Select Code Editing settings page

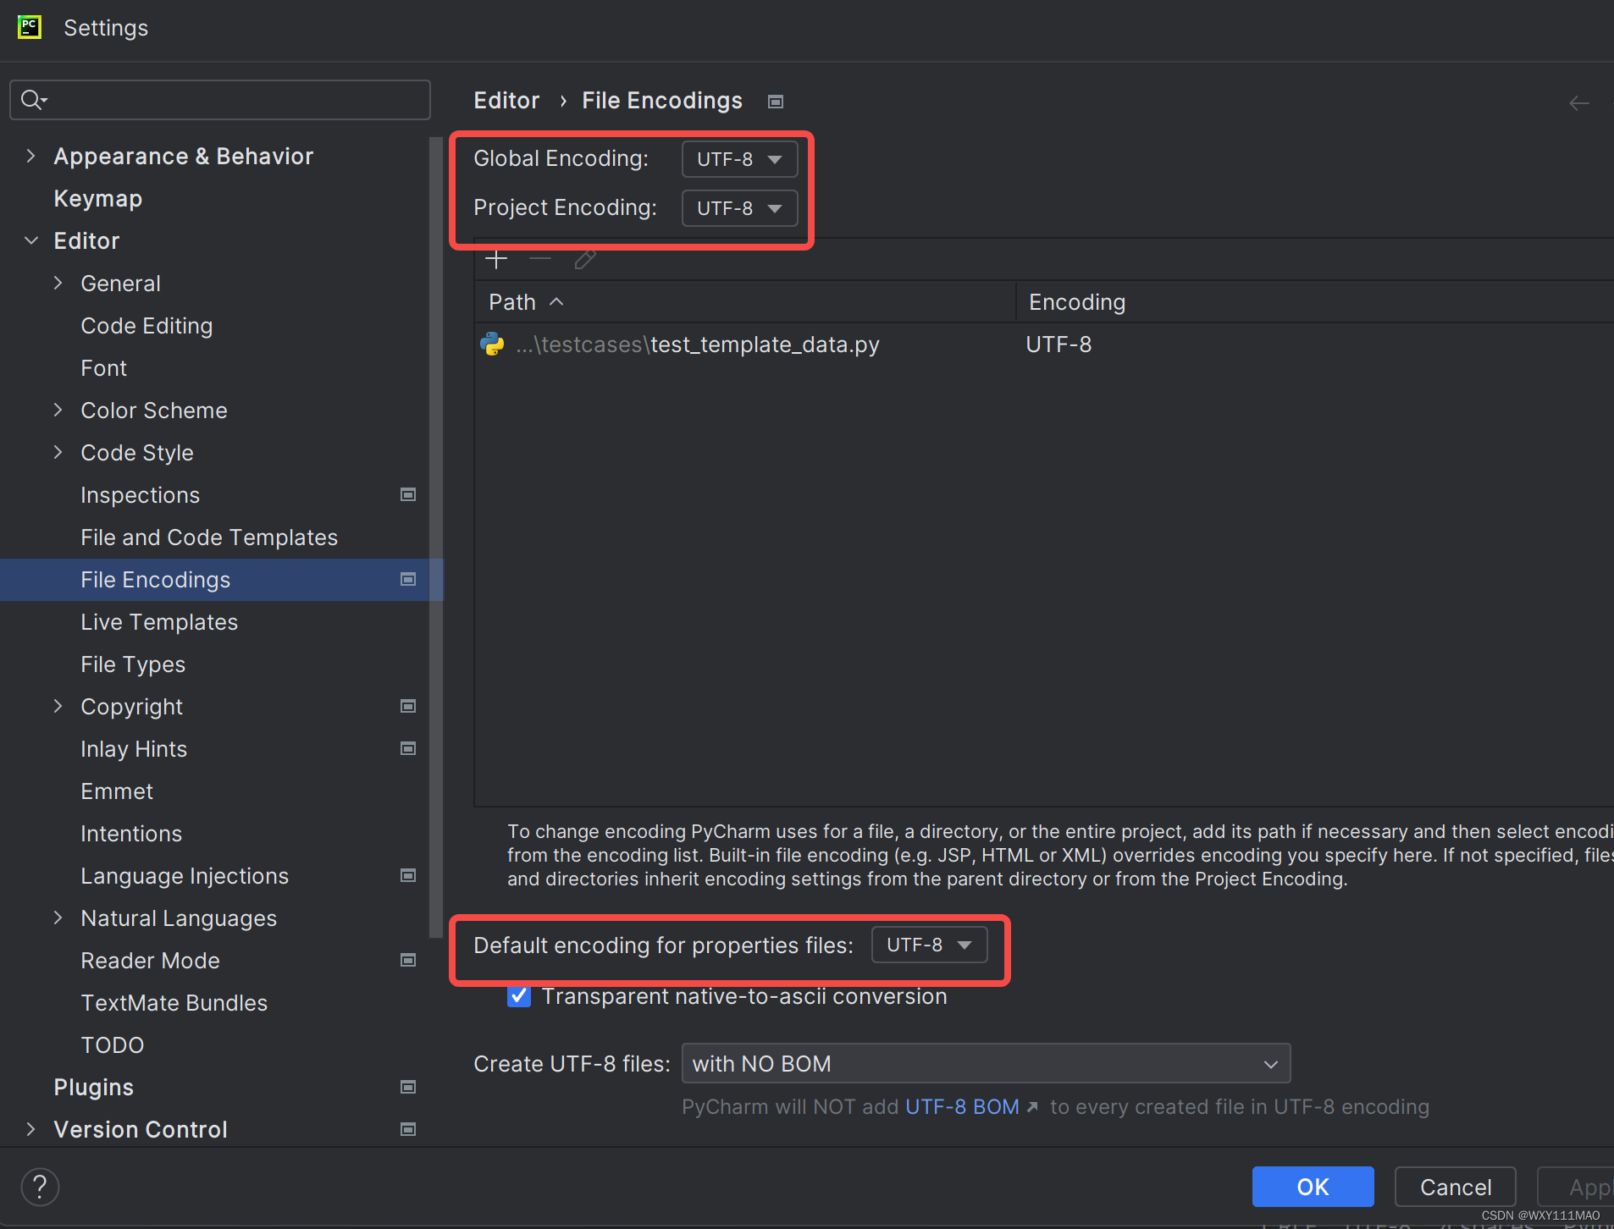(x=146, y=326)
